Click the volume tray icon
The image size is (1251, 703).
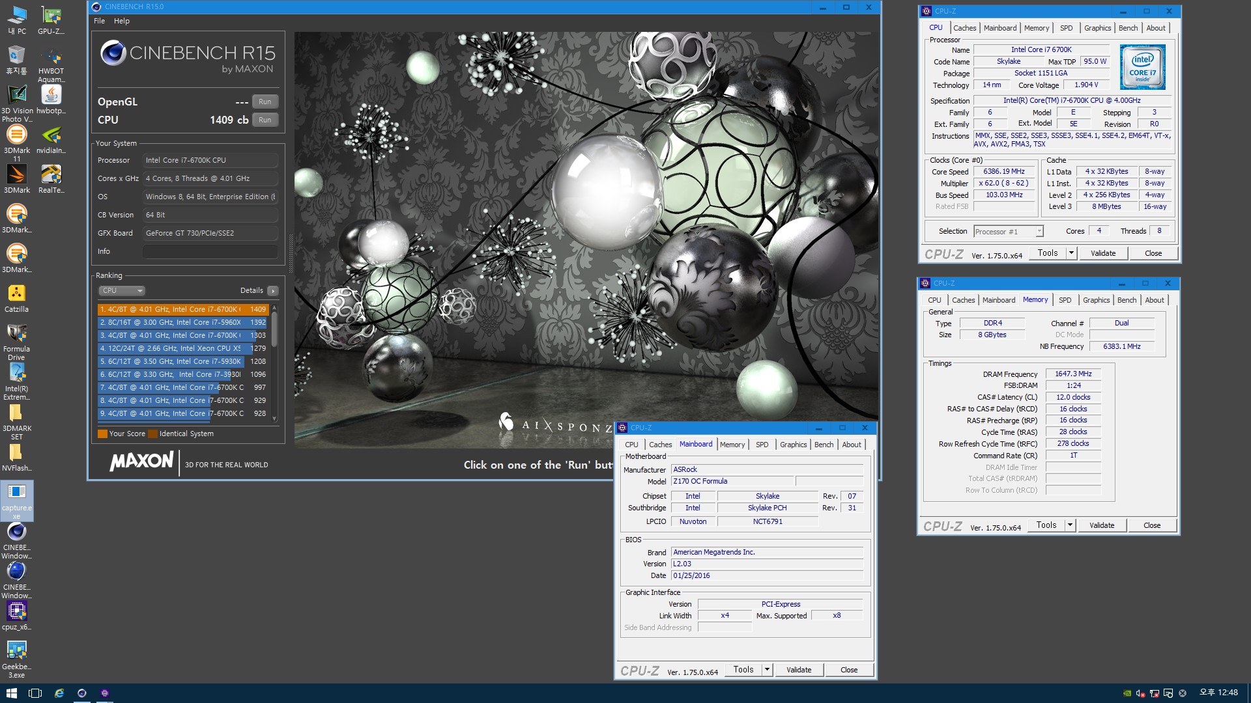coord(1140,693)
